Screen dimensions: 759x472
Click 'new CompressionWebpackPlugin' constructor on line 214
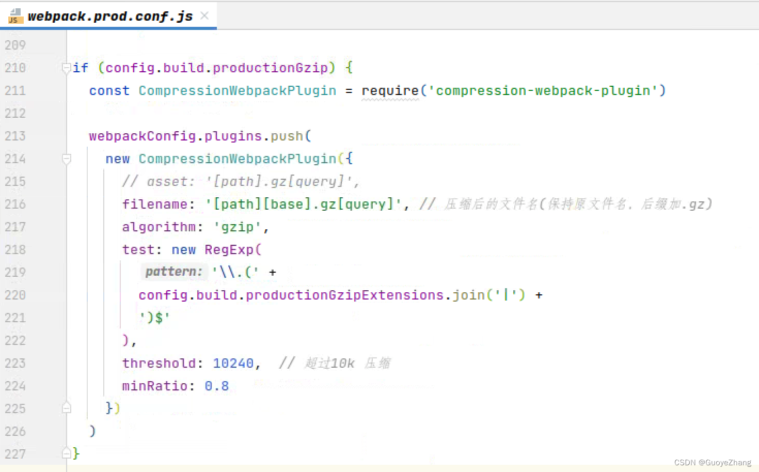(x=221, y=159)
